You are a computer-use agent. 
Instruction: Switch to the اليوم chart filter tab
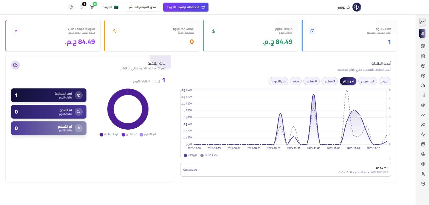[x=385, y=81]
